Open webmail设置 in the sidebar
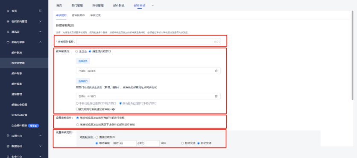357x158 pixels. coord(19,115)
